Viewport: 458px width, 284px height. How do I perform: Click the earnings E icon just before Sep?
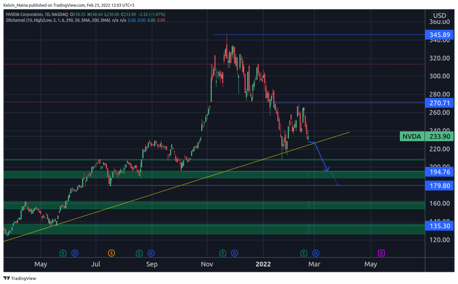click(139, 253)
